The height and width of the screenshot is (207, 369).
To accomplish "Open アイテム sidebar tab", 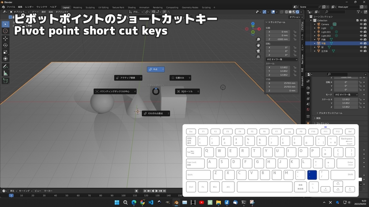I will (302, 26).
